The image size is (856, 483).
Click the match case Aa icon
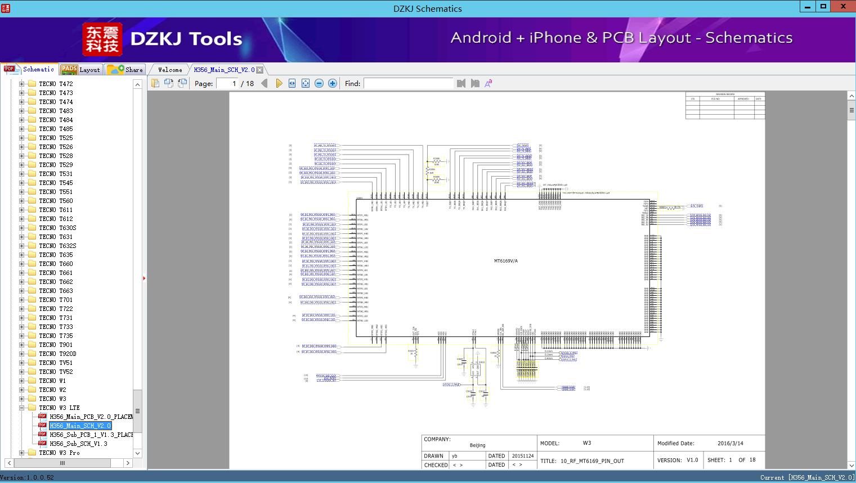[488, 83]
